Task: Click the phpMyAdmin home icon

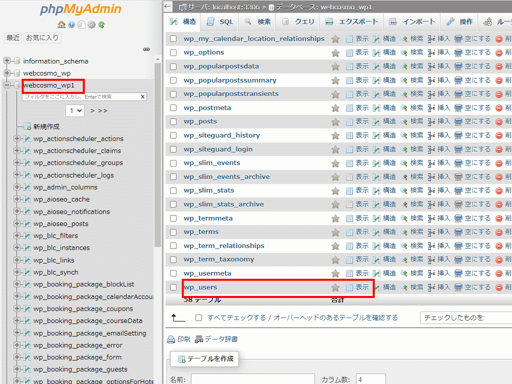Action: 61,24
